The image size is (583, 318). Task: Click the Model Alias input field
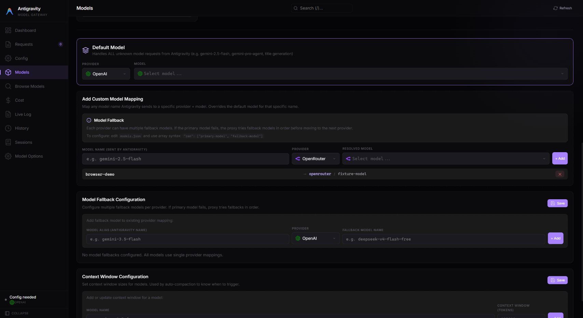click(x=188, y=239)
